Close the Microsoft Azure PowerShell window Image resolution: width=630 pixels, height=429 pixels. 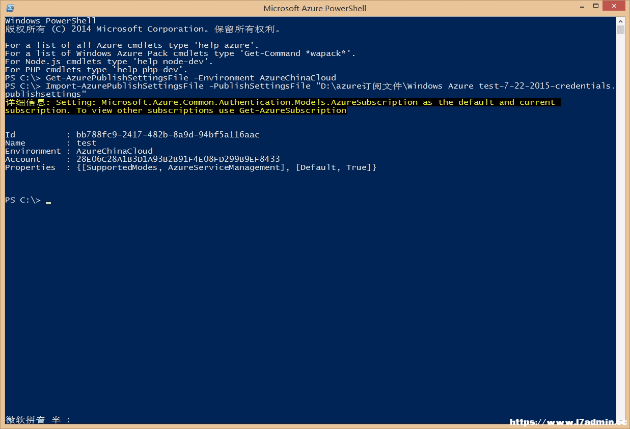click(613, 6)
